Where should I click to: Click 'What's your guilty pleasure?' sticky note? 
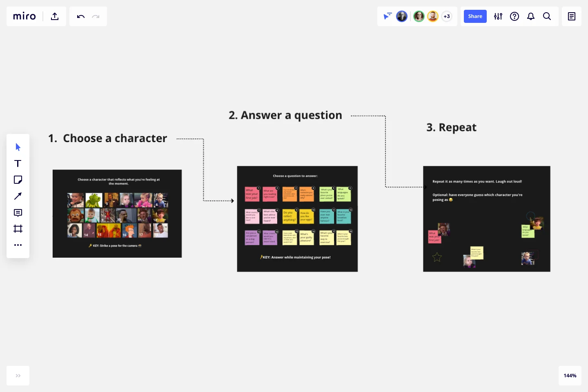click(x=307, y=238)
